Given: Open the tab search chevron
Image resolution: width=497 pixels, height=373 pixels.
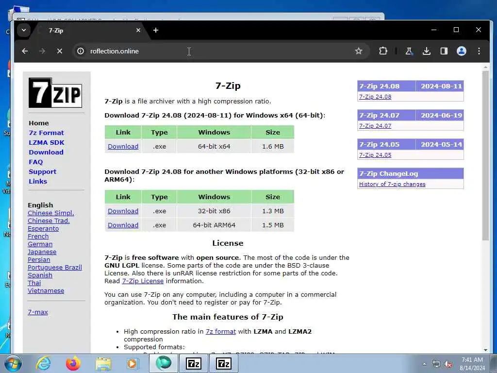Looking at the screenshot, I should 24,31.
